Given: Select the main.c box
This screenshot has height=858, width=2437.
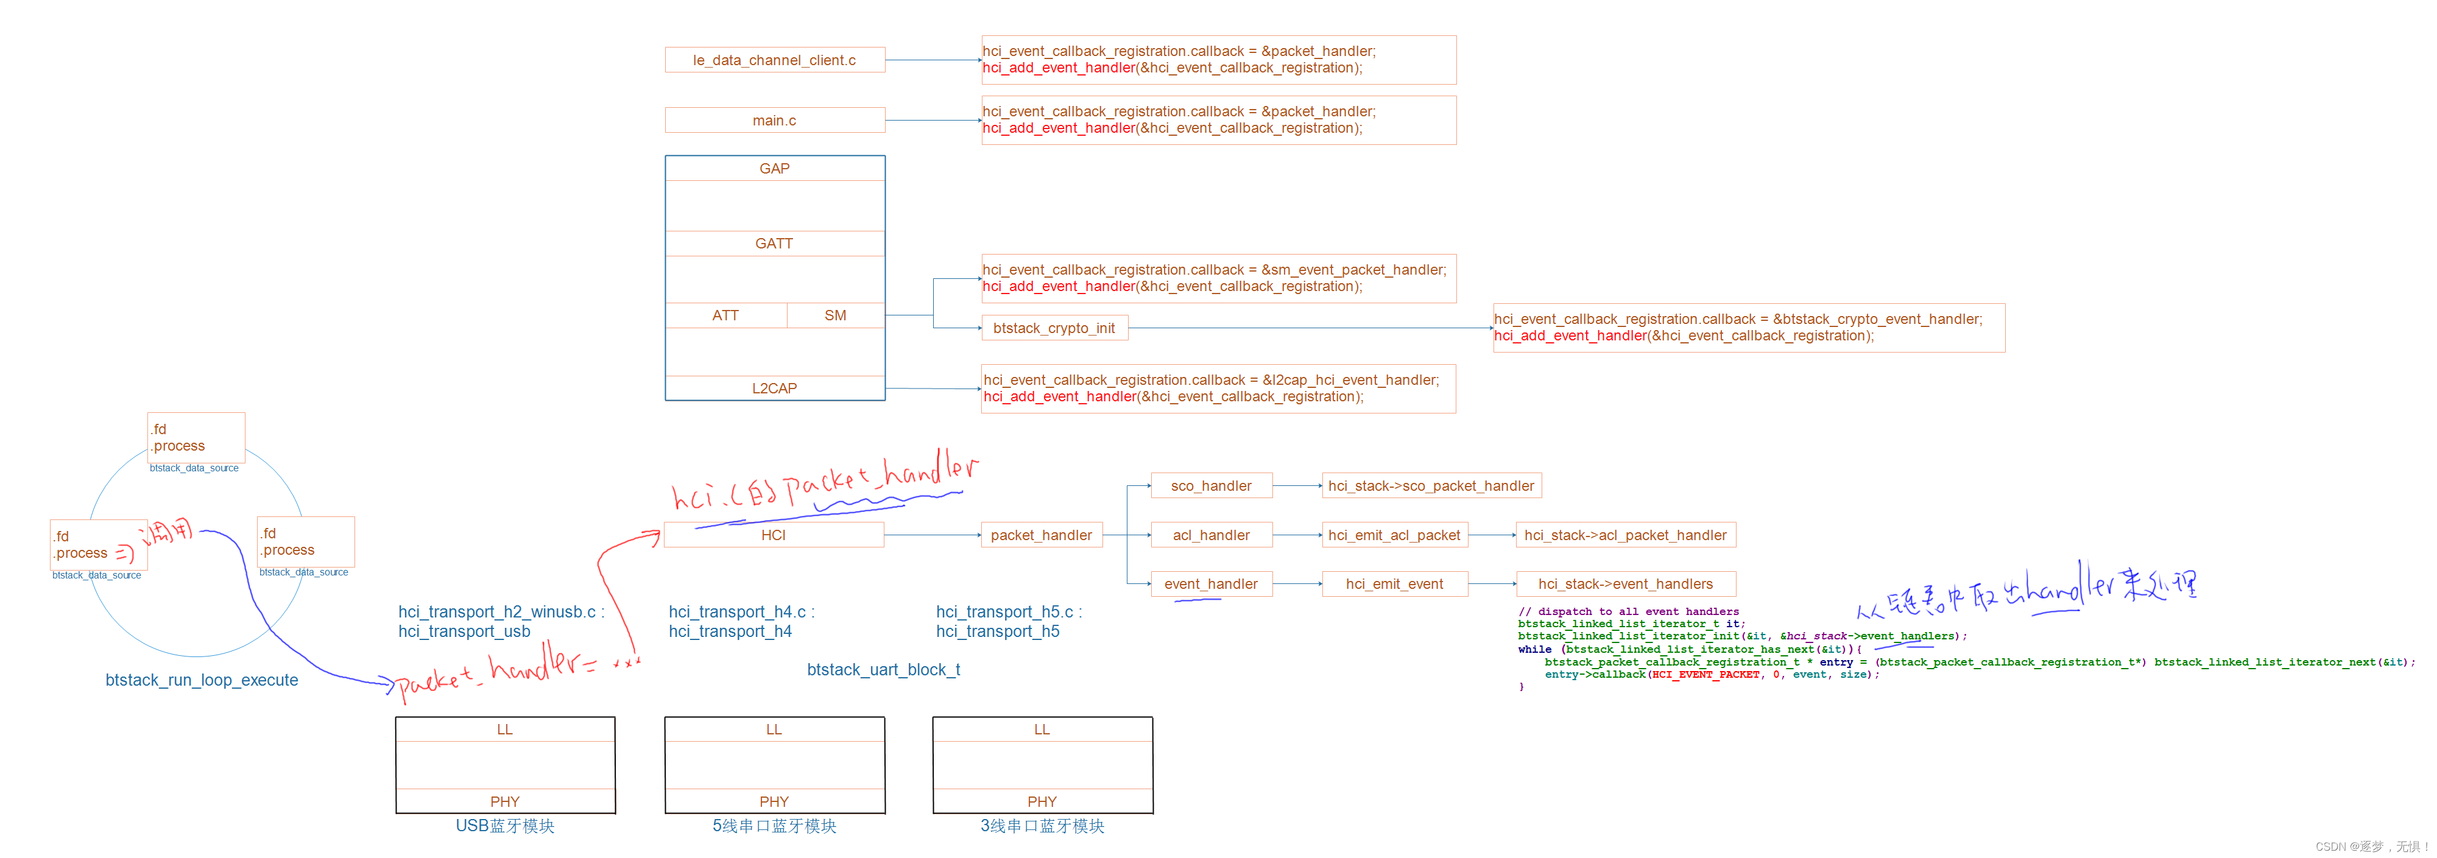Looking at the screenshot, I should tap(775, 120).
